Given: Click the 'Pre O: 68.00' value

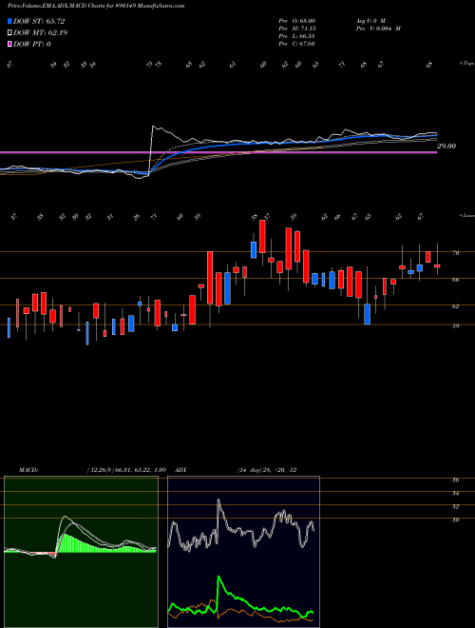Looking at the screenshot, I should tap(297, 20).
